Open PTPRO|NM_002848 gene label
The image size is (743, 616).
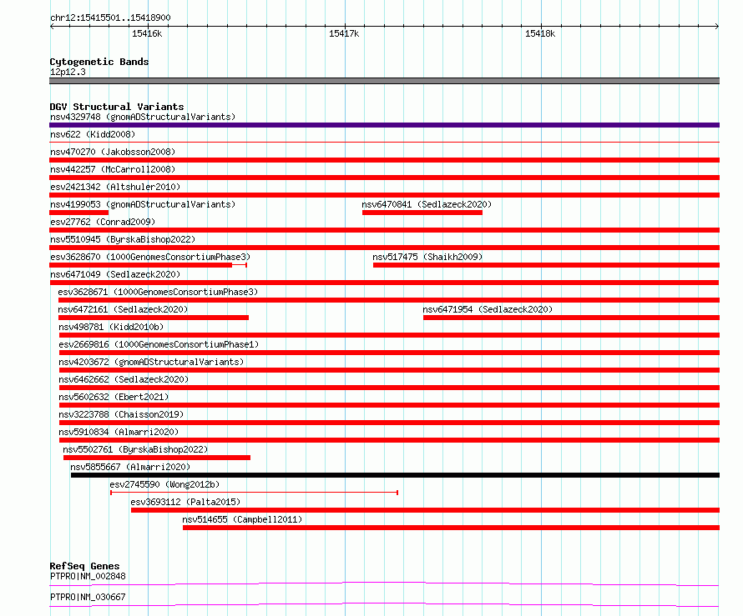coord(88,576)
